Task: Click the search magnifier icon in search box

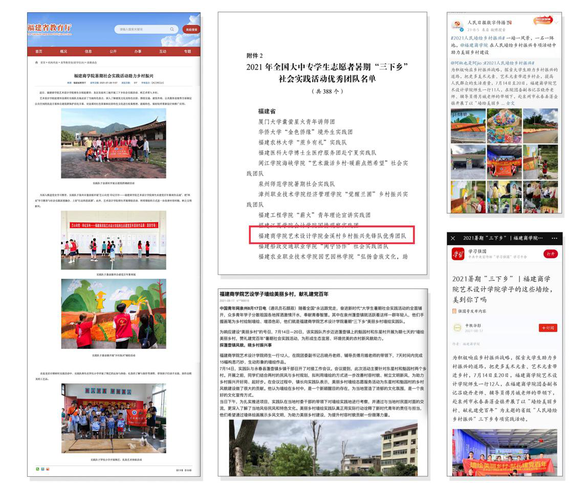Action: 172,29
